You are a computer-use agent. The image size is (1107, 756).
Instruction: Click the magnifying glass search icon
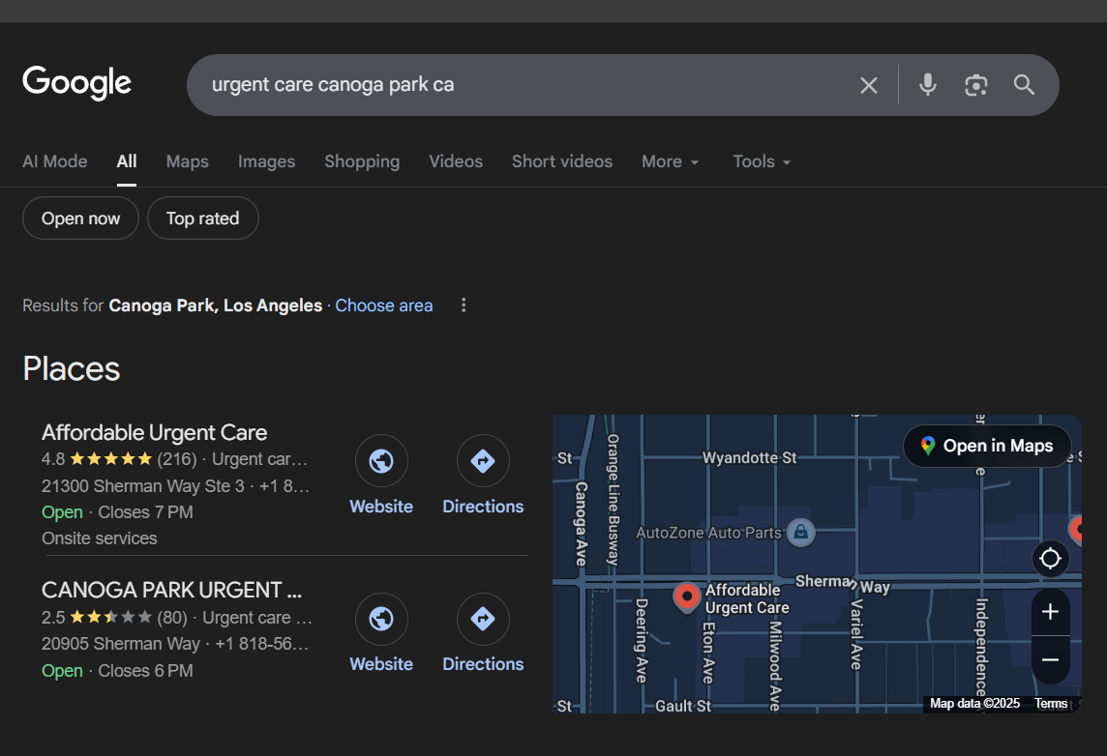click(1025, 85)
